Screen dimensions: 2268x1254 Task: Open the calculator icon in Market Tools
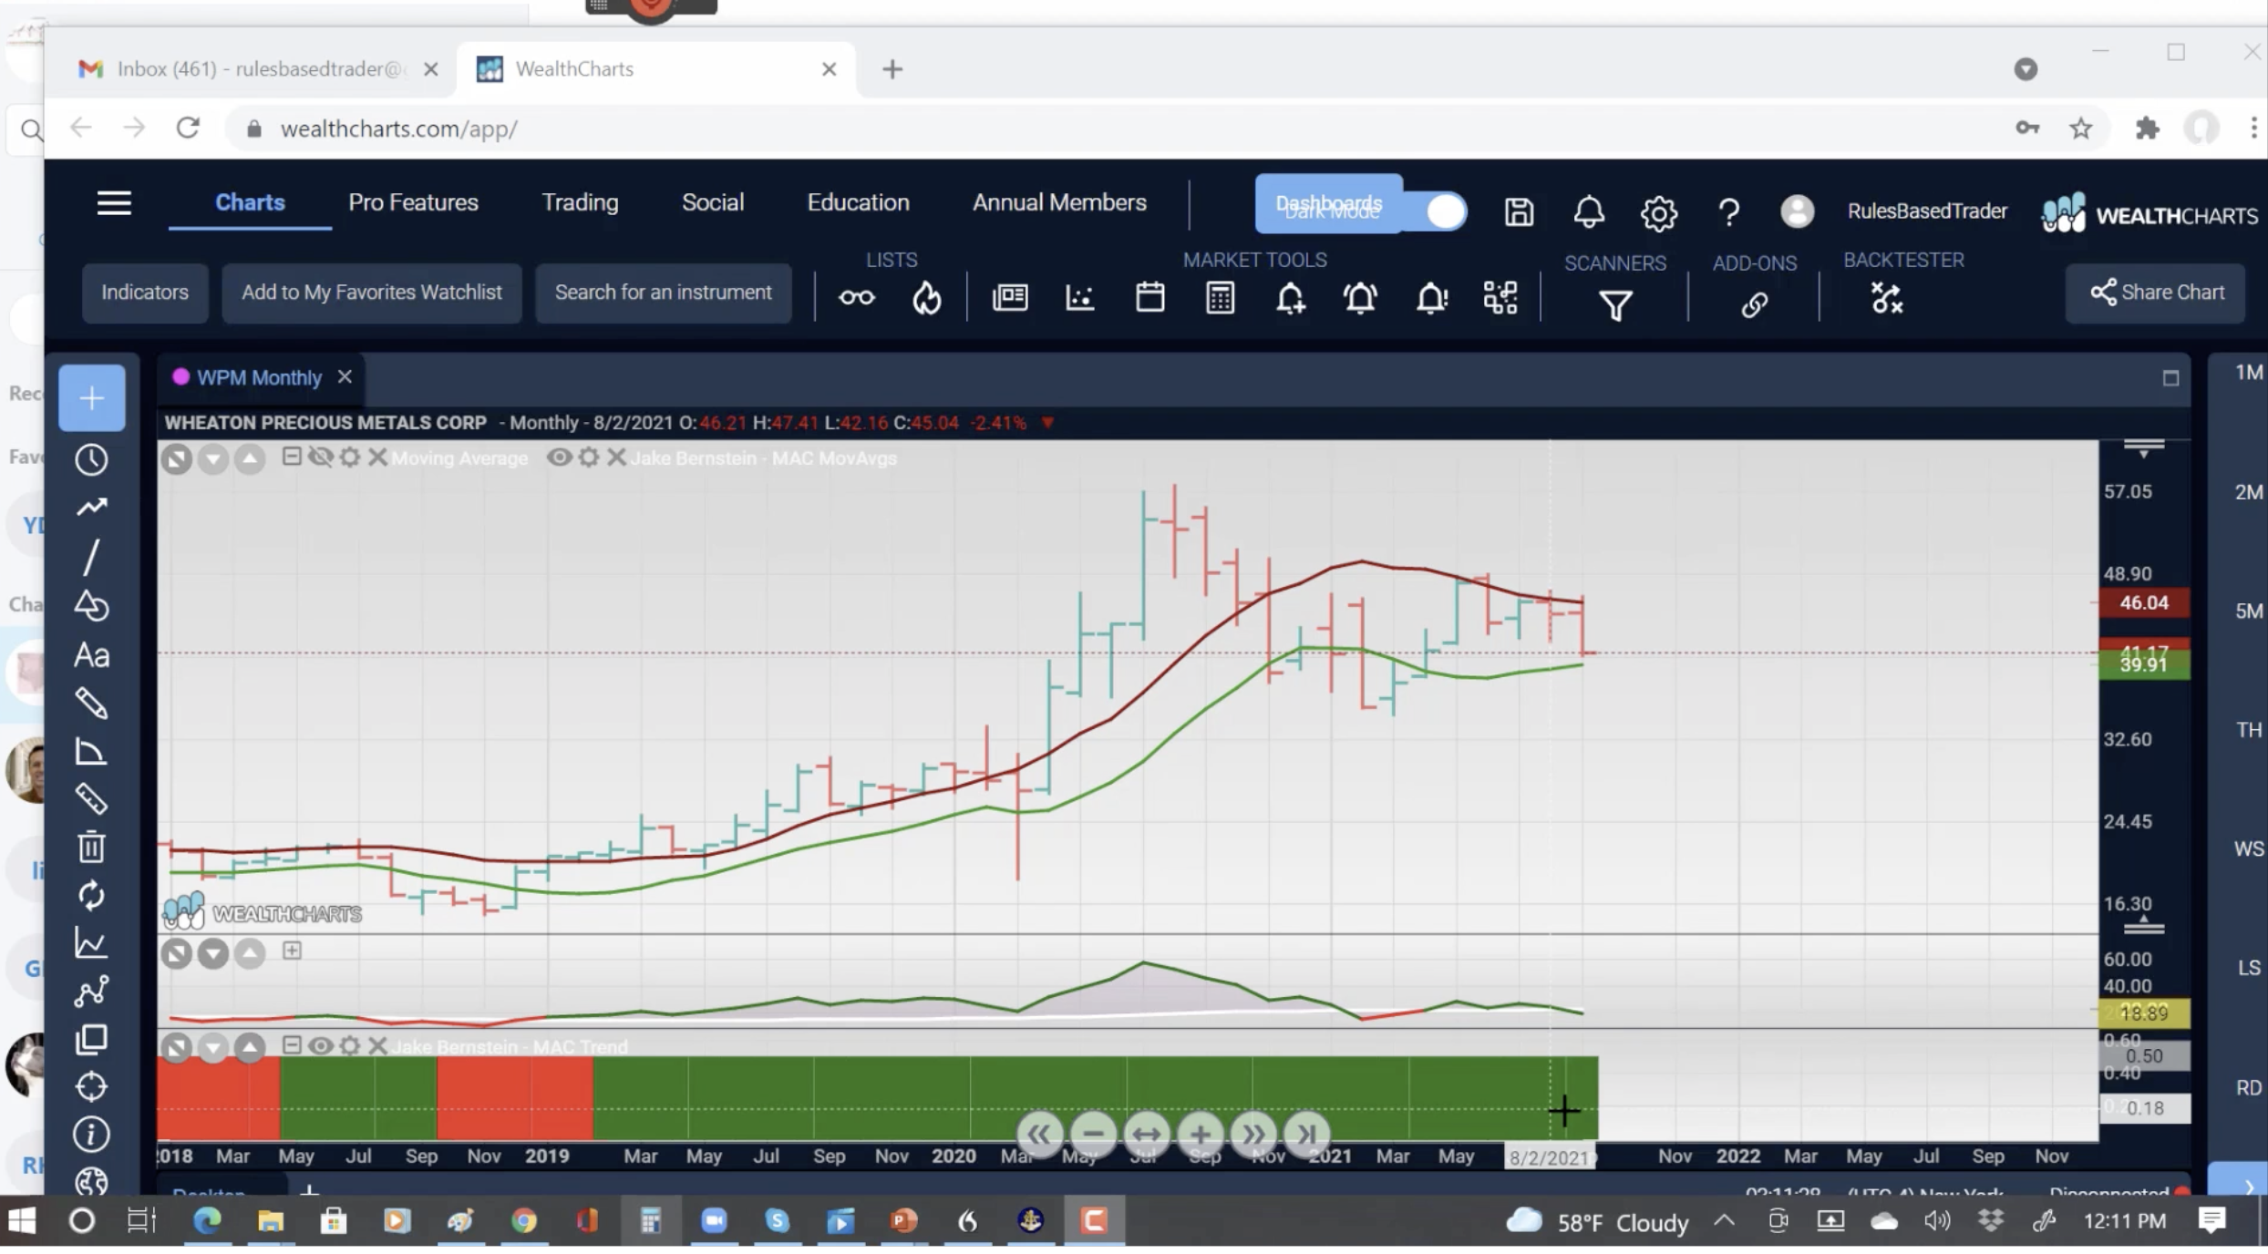(1221, 298)
